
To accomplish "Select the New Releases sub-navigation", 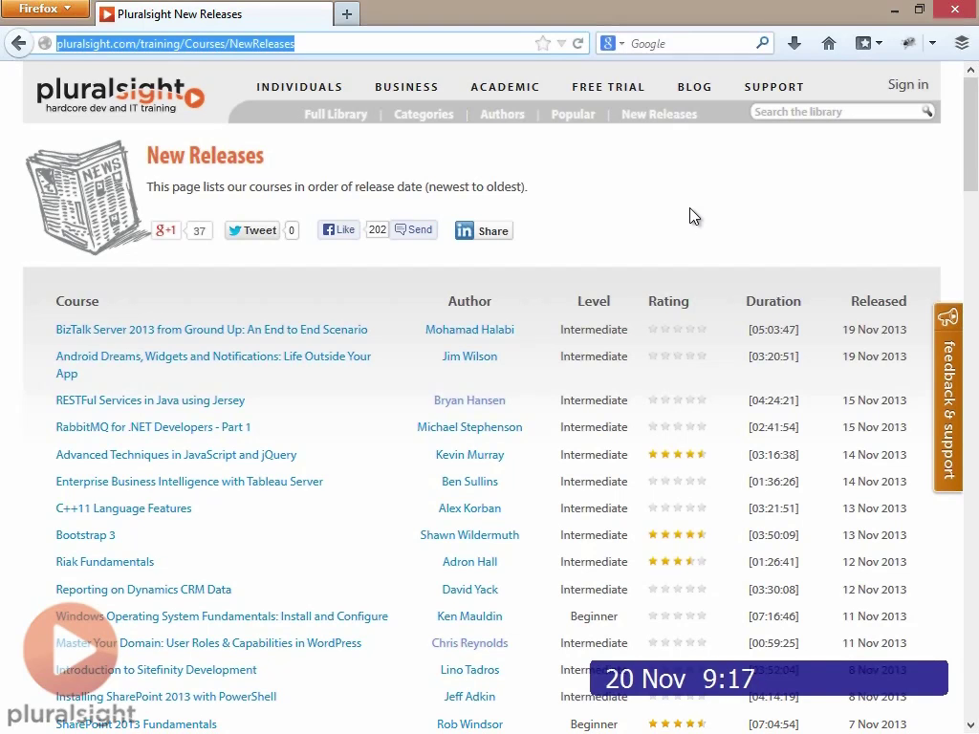I will (x=659, y=115).
